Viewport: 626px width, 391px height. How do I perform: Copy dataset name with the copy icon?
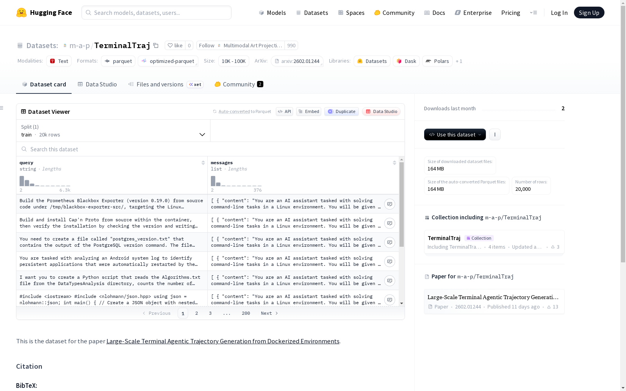pos(156,45)
